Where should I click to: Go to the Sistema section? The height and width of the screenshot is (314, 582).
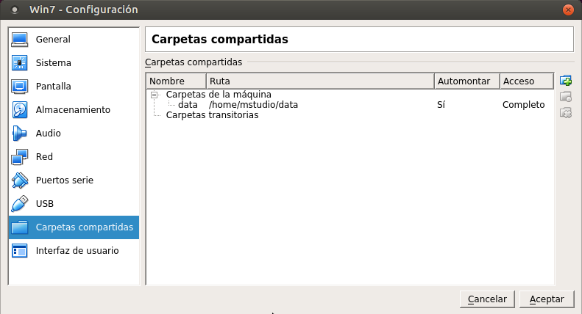[74, 63]
